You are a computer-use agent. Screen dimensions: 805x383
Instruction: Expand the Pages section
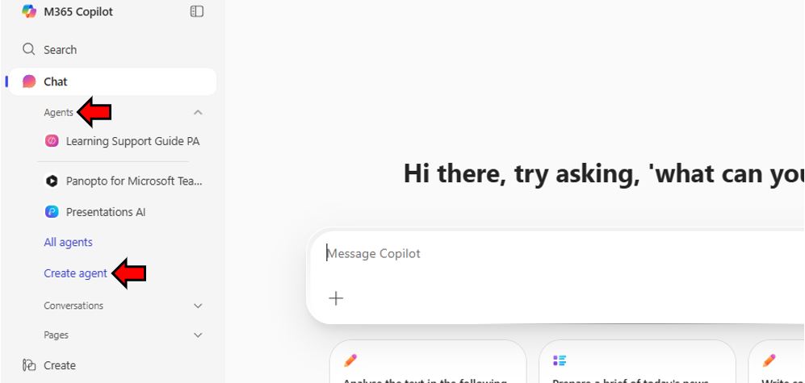click(198, 335)
